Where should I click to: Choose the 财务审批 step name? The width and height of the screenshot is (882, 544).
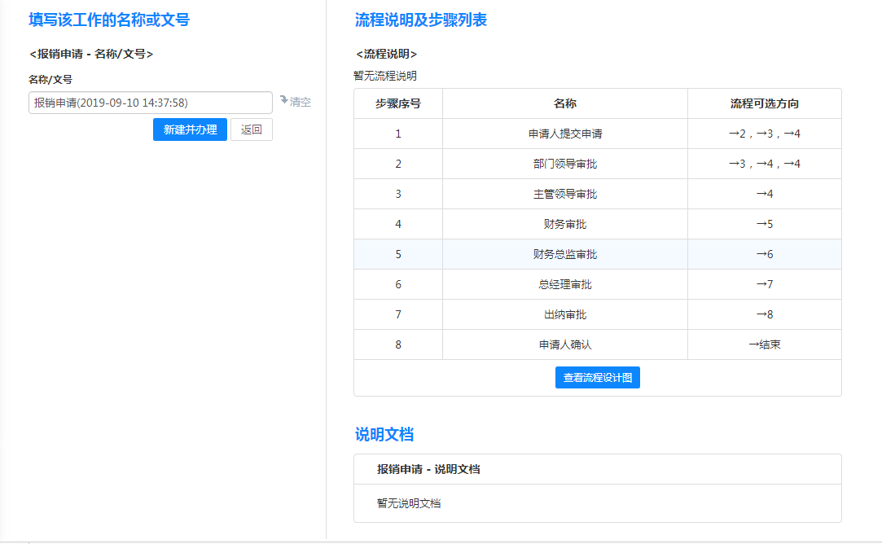[x=564, y=224]
